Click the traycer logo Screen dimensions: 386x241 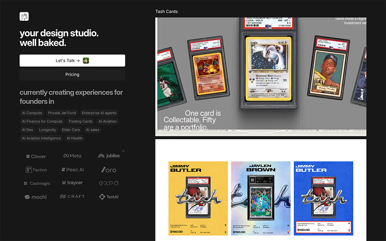72,183
